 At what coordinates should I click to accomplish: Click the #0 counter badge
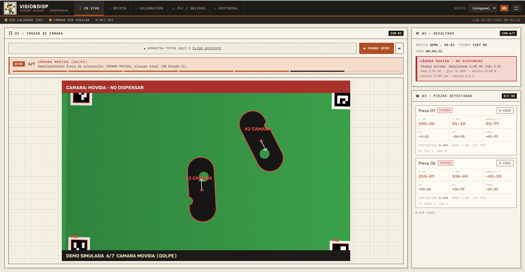click(504, 8)
